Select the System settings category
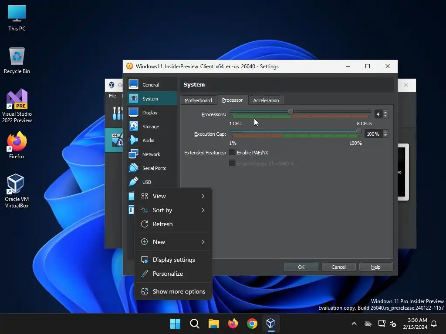The width and height of the screenshot is (446, 334). point(152,99)
